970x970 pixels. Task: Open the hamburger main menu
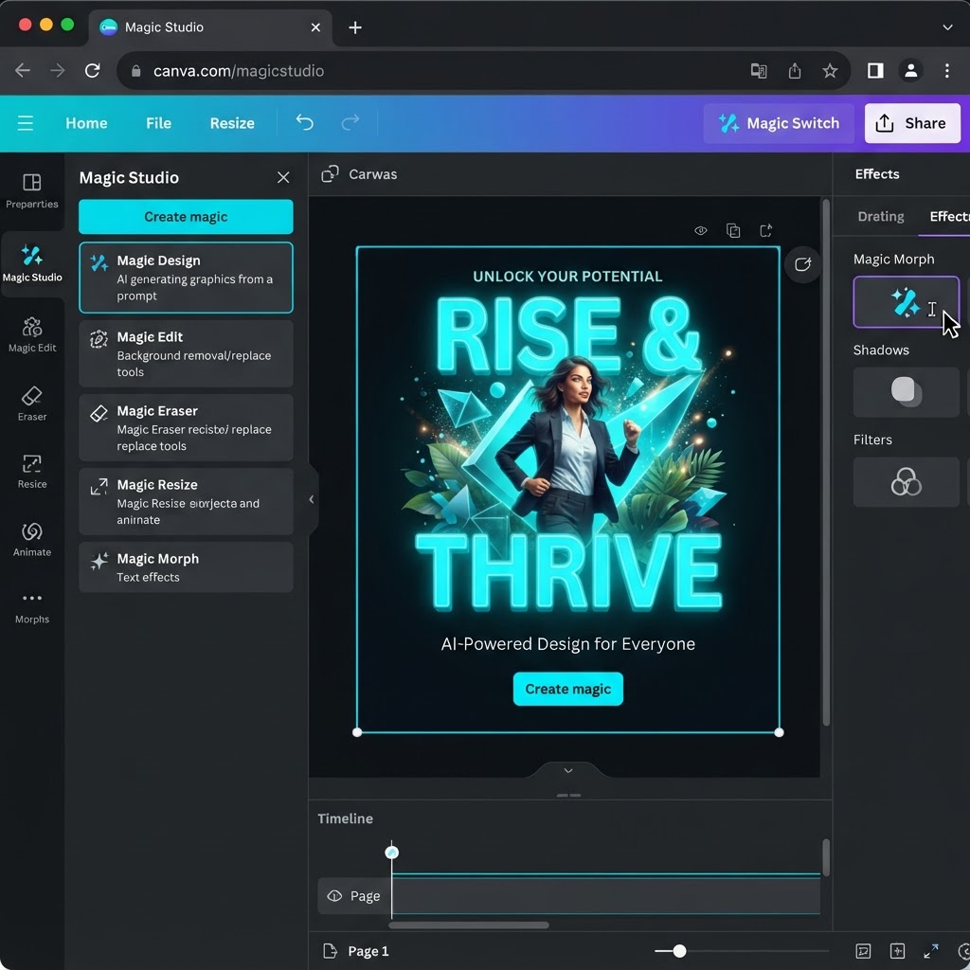click(26, 123)
